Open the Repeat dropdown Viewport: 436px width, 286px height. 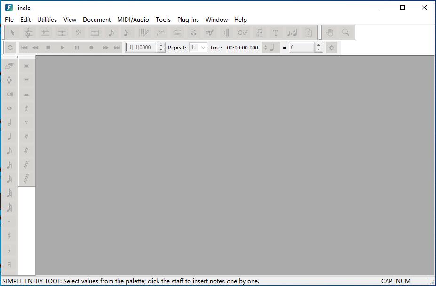point(198,47)
